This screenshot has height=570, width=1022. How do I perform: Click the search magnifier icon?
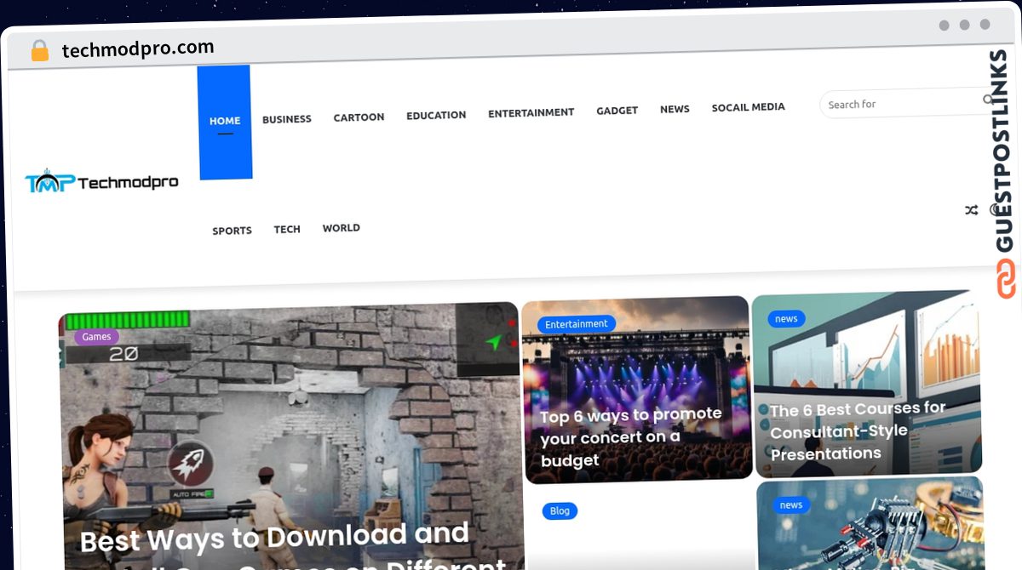click(988, 100)
